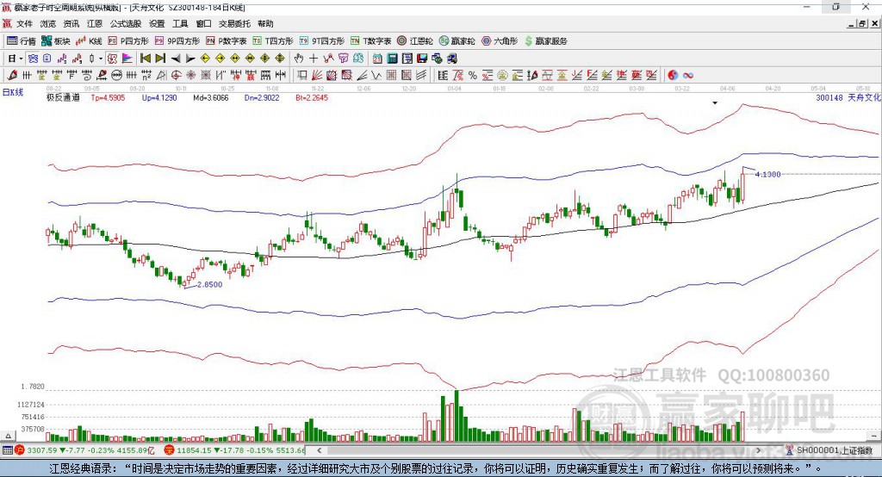This screenshot has height=477, width=882.
Task: Select the hand pan tool
Action: pos(299,59)
